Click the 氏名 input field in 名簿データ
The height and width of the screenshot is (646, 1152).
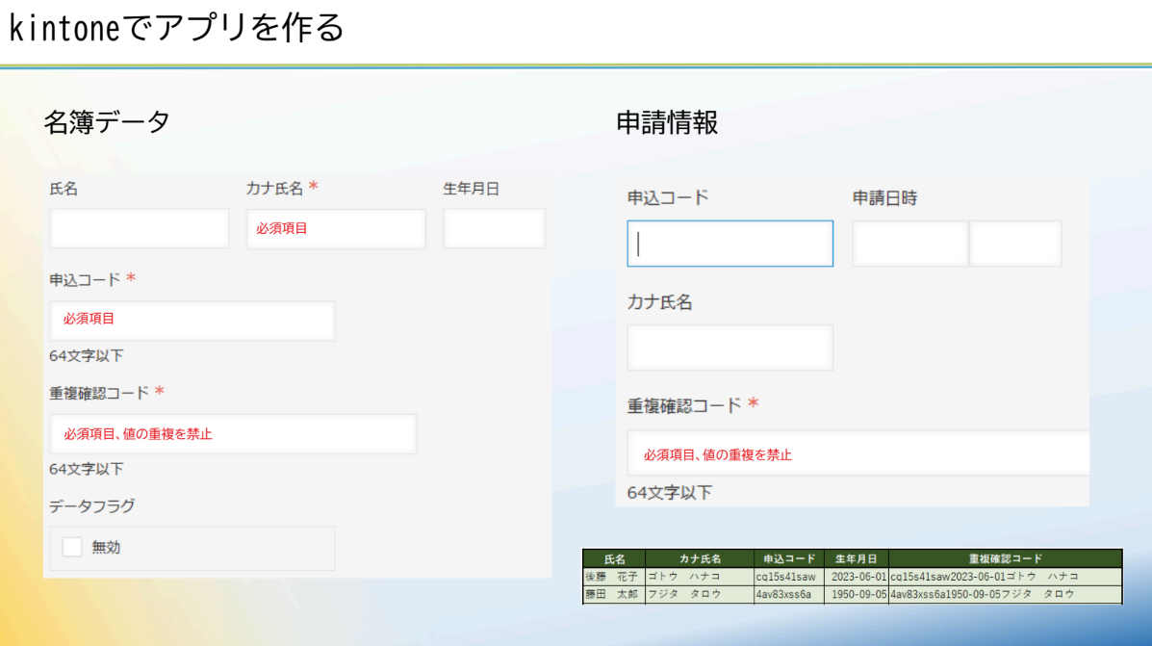[x=139, y=228]
